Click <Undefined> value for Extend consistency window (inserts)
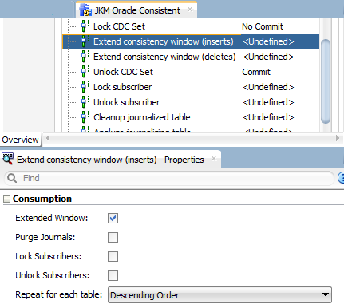Viewport: 344px width, 304px height. pos(268,41)
